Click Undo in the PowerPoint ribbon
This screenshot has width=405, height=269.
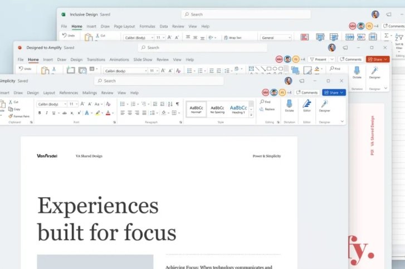click(x=25, y=68)
